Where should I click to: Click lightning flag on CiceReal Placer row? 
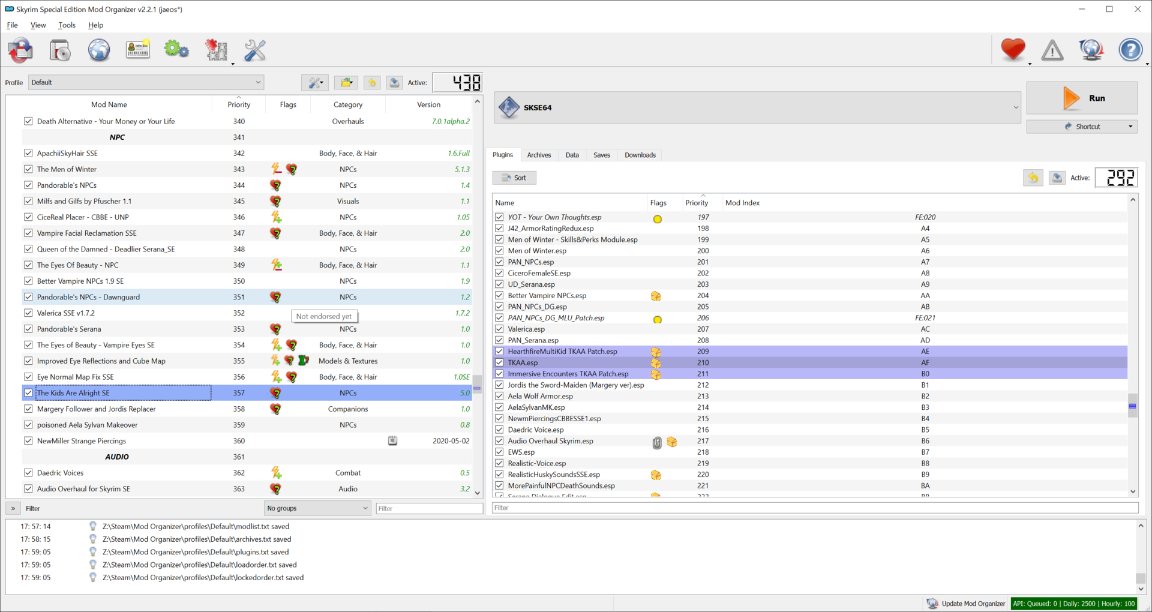click(x=276, y=217)
